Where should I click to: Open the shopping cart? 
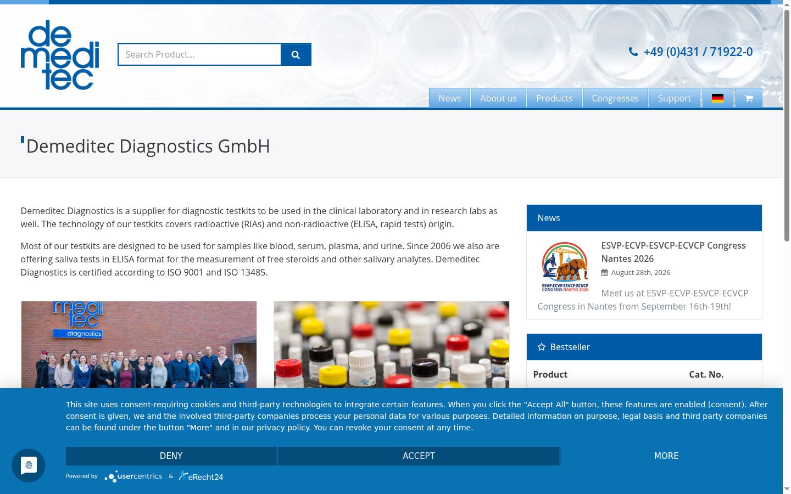pos(749,98)
